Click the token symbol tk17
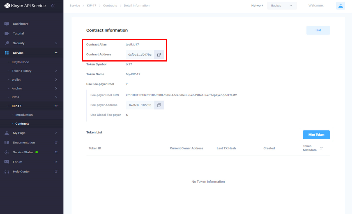The width and height of the screenshot is (352, 214). pos(129,64)
